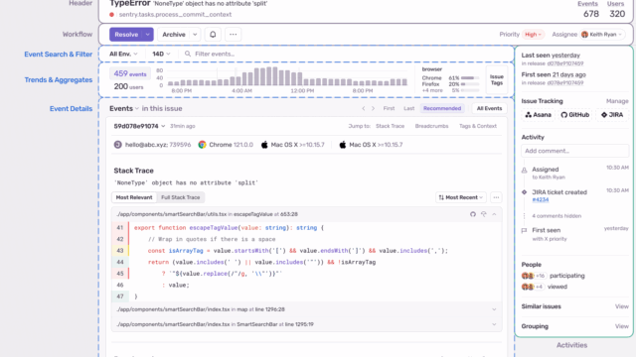Jump to the Last event

coord(408,108)
